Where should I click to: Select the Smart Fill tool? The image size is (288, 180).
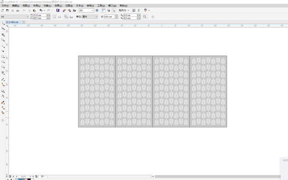coord(3,112)
